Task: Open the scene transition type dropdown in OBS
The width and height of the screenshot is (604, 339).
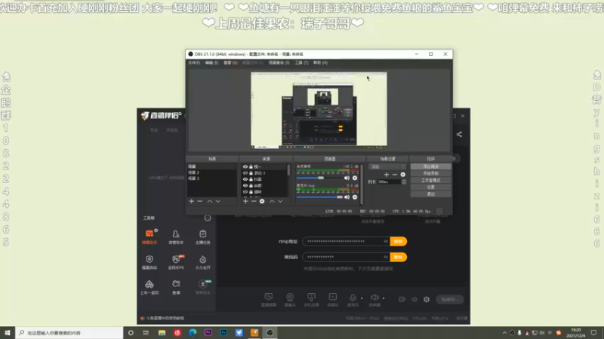Action: [387, 166]
